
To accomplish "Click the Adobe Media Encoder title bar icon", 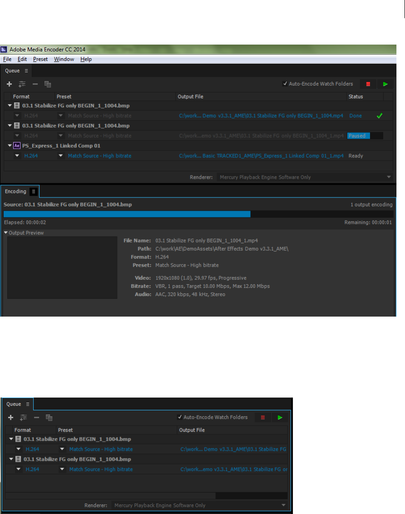I will 4,50.
